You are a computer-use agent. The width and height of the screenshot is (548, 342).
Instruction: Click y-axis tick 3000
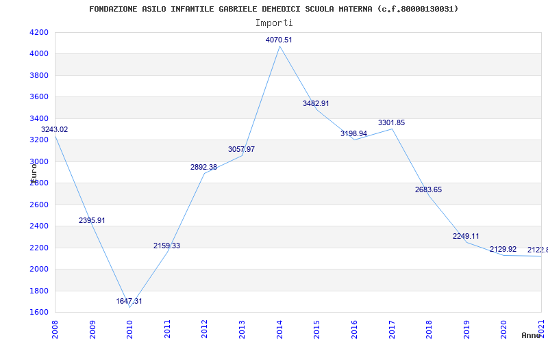pyautogui.click(x=38, y=161)
